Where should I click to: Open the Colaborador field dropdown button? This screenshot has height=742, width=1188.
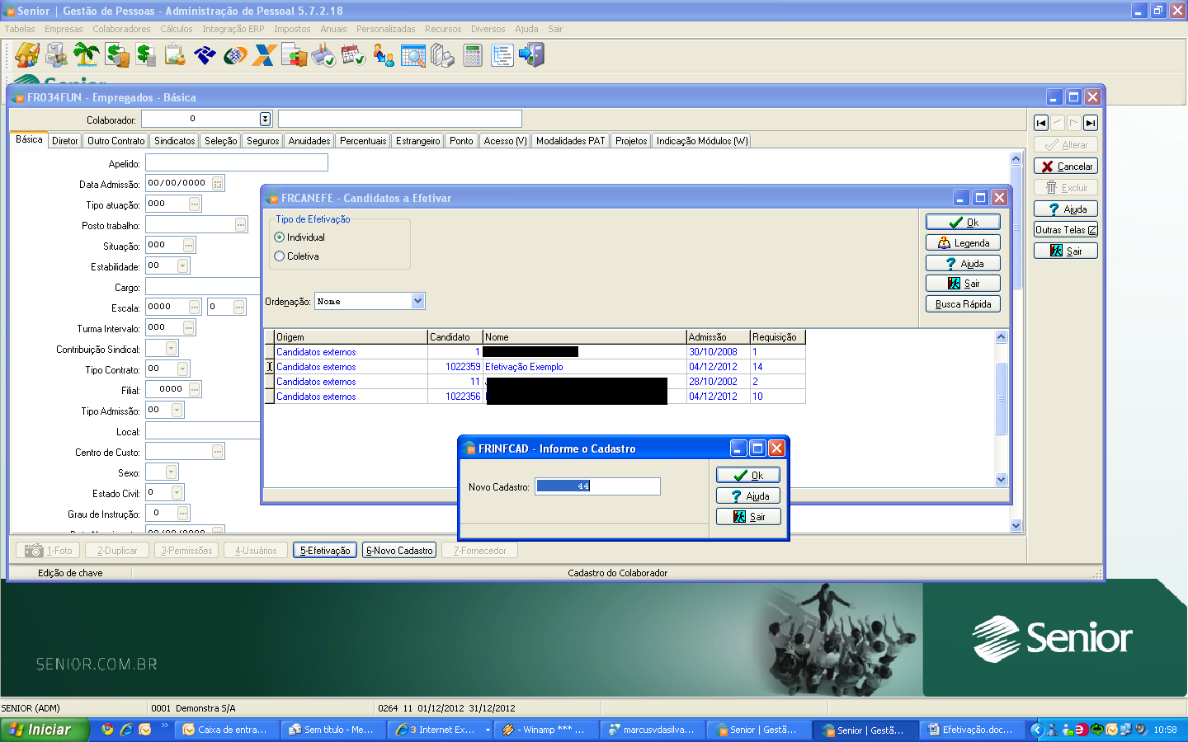point(265,119)
